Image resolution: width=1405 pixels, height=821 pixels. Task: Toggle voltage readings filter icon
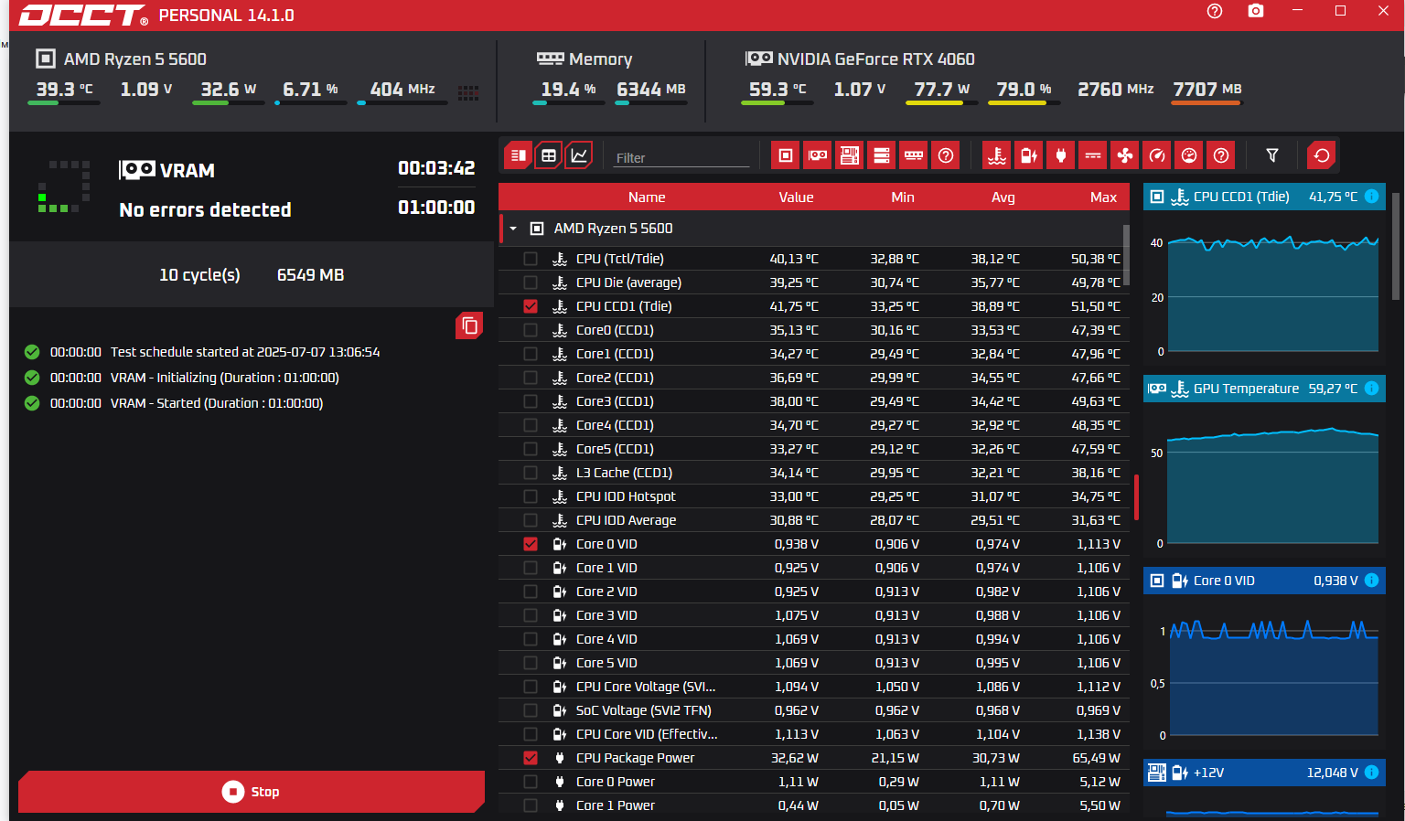pos(1029,155)
